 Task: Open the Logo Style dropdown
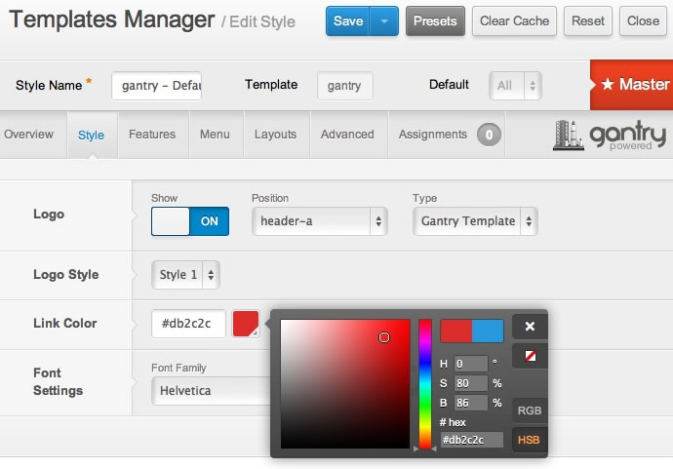click(185, 275)
